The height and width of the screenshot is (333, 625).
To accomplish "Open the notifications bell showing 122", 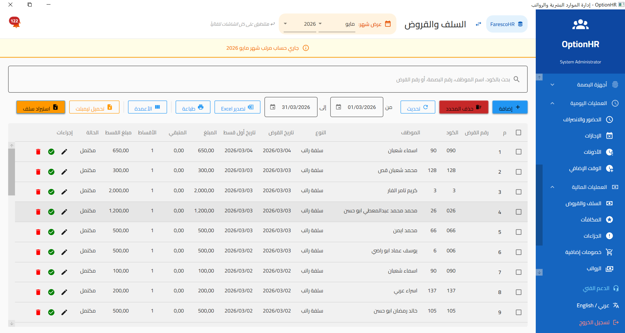I will [15, 22].
